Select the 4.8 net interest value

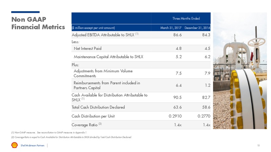179,48
